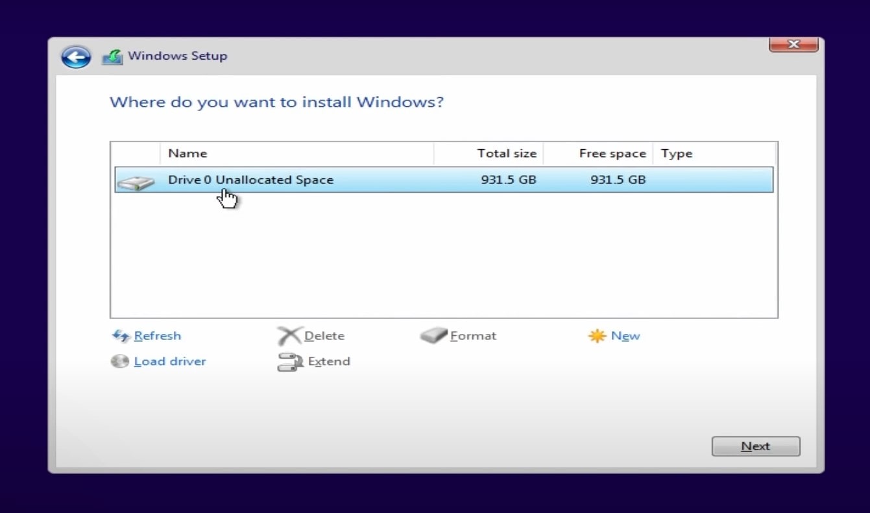
Task: Click the Load driver disc icon
Action: (120, 361)
